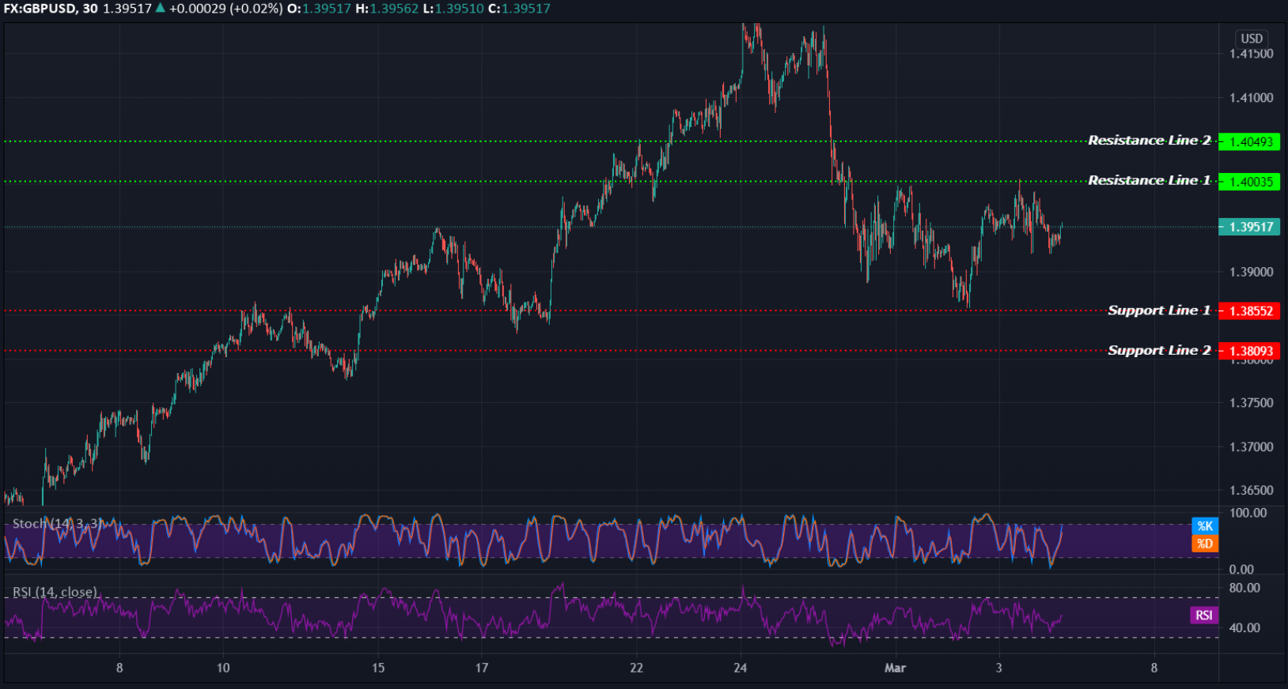Click the 22 date label on time axis
The image size is (1288, 689).
[x=637, y=668]
